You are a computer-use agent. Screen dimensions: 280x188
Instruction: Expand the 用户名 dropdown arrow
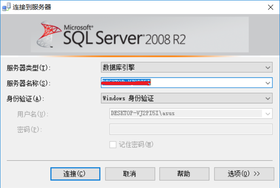click(268, 114)
